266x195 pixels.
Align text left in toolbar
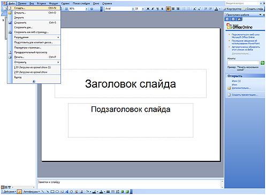click(168, 9)
